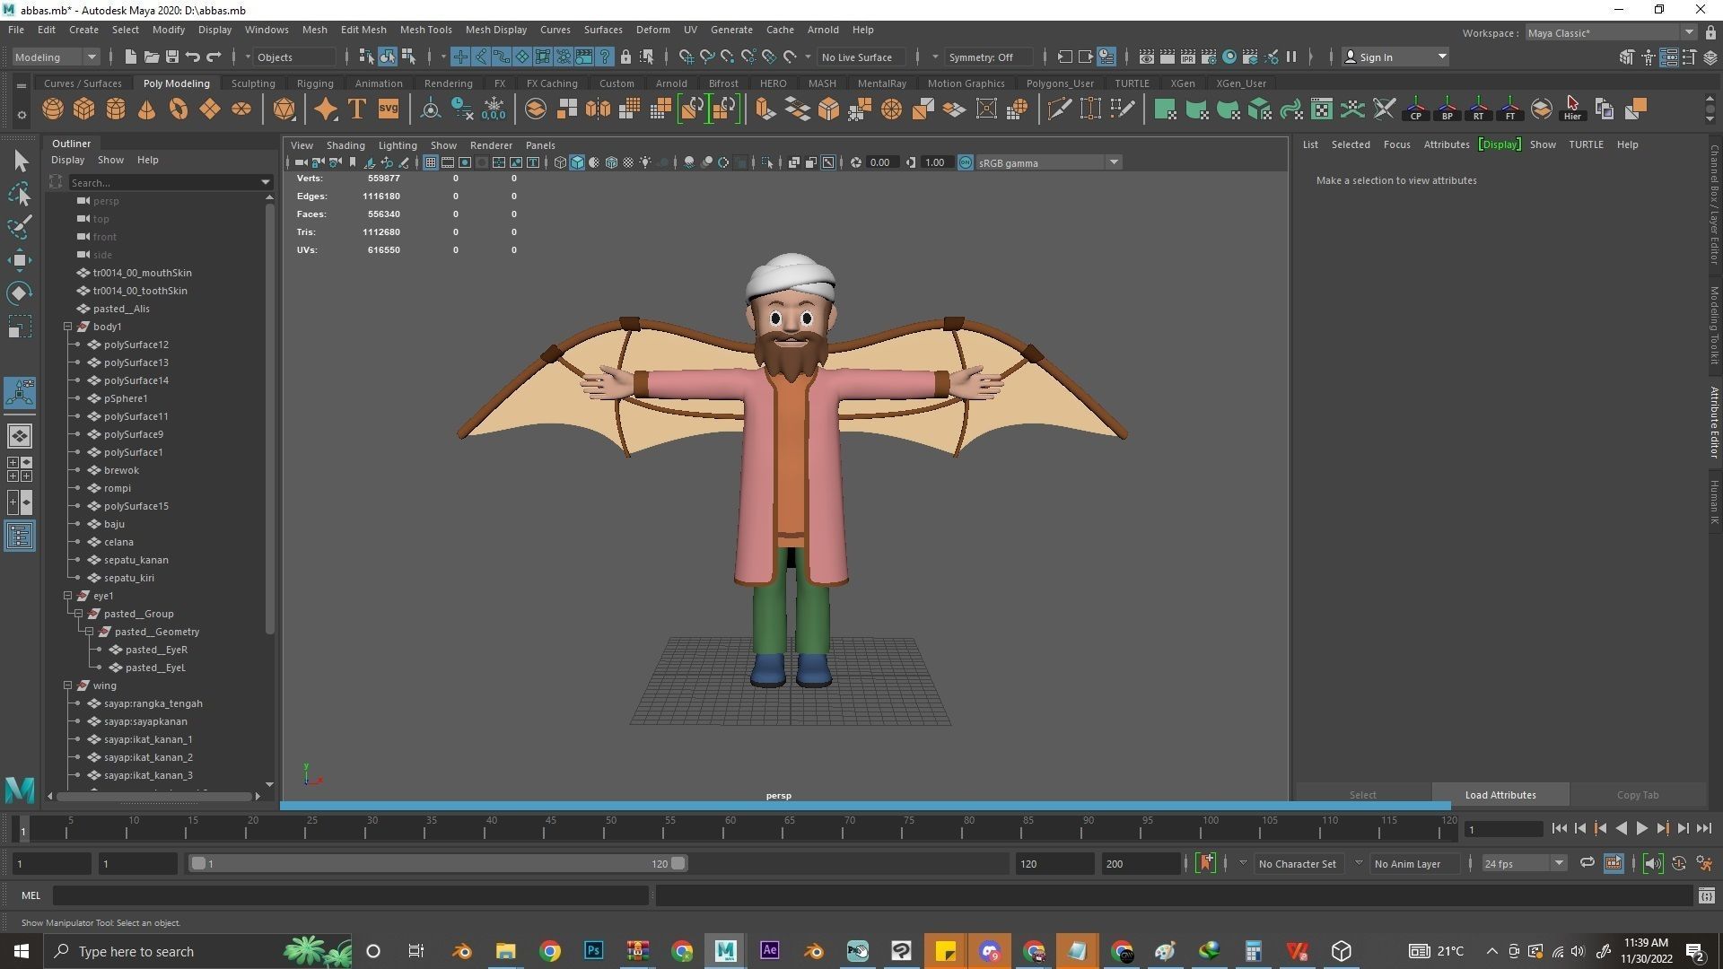Click the polygon Type text shelf icon

(357, 109)
